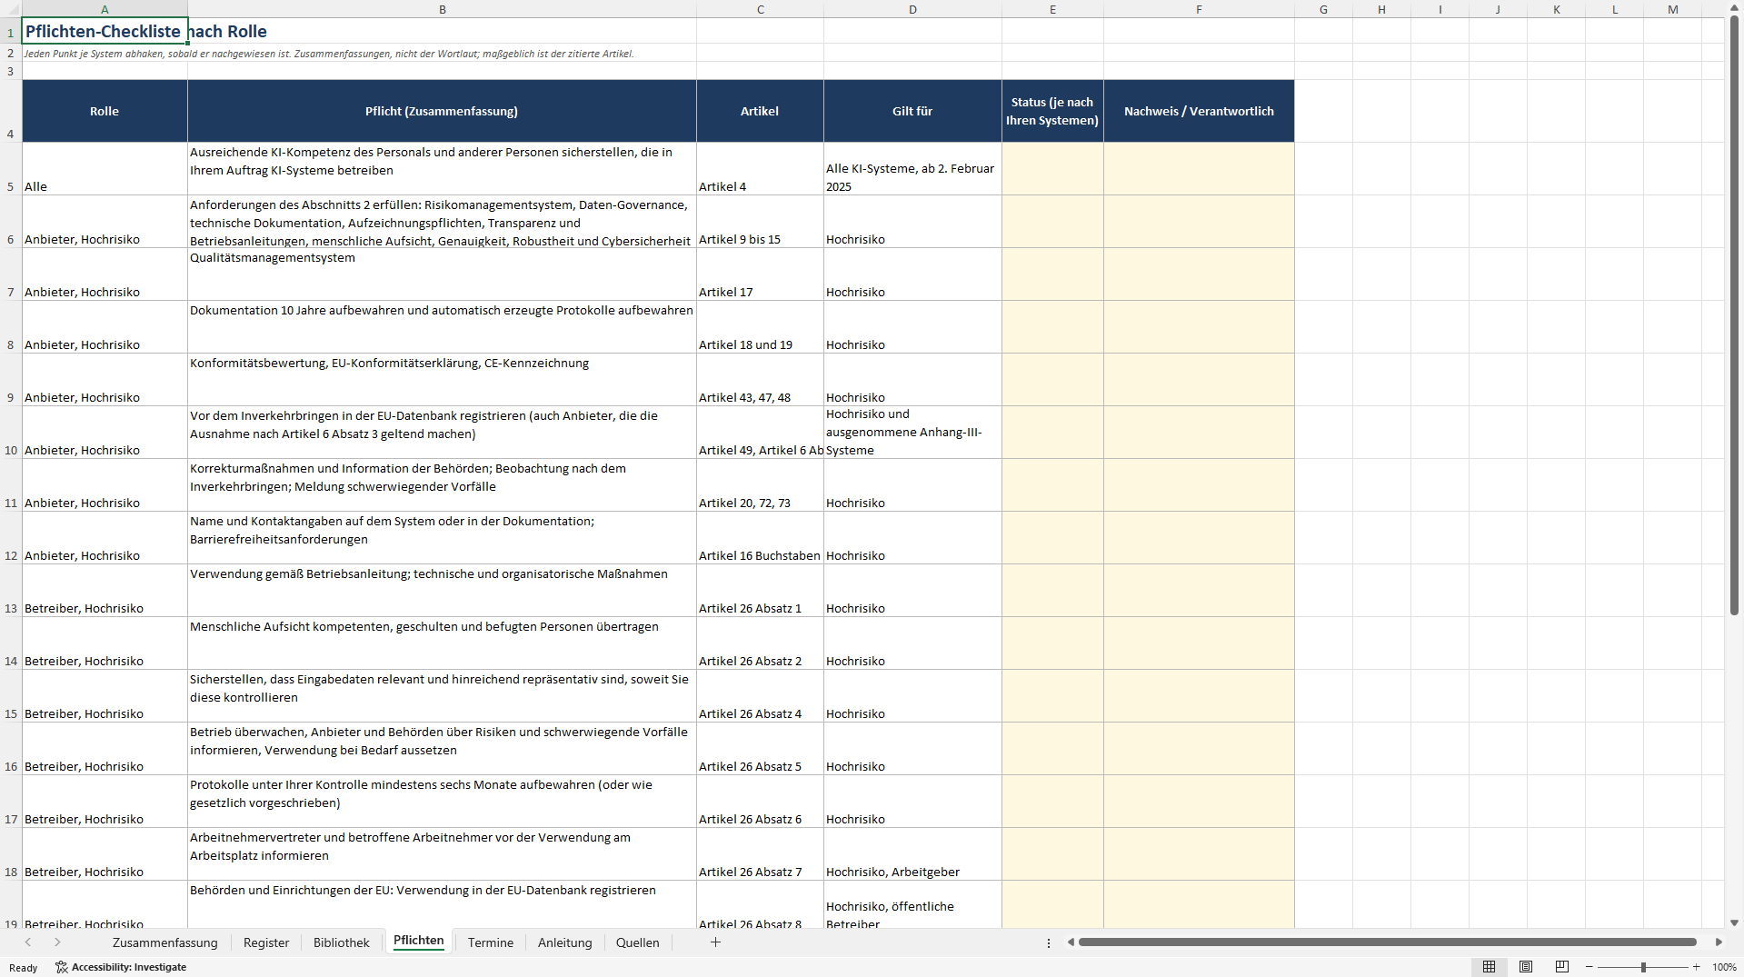The height and width of the screenshot is (977, 1744).
Task: Click the Ready status bar indicator
Action: click(24, 968)
